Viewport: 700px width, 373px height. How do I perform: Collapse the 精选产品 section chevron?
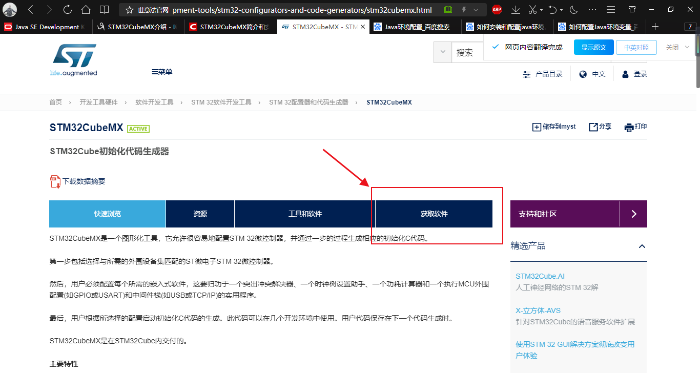click(x=642, y=246)
